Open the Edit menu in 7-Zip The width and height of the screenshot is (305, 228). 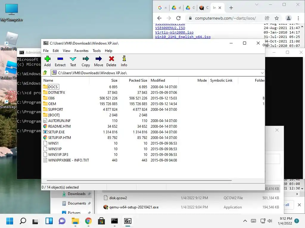coord(56,50)
